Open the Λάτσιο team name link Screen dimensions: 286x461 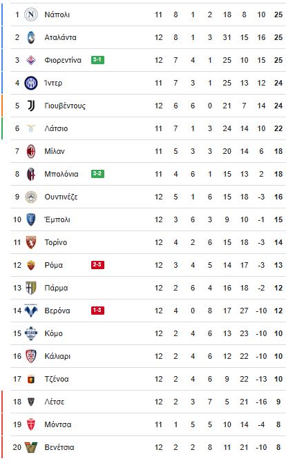click(56, 128)
